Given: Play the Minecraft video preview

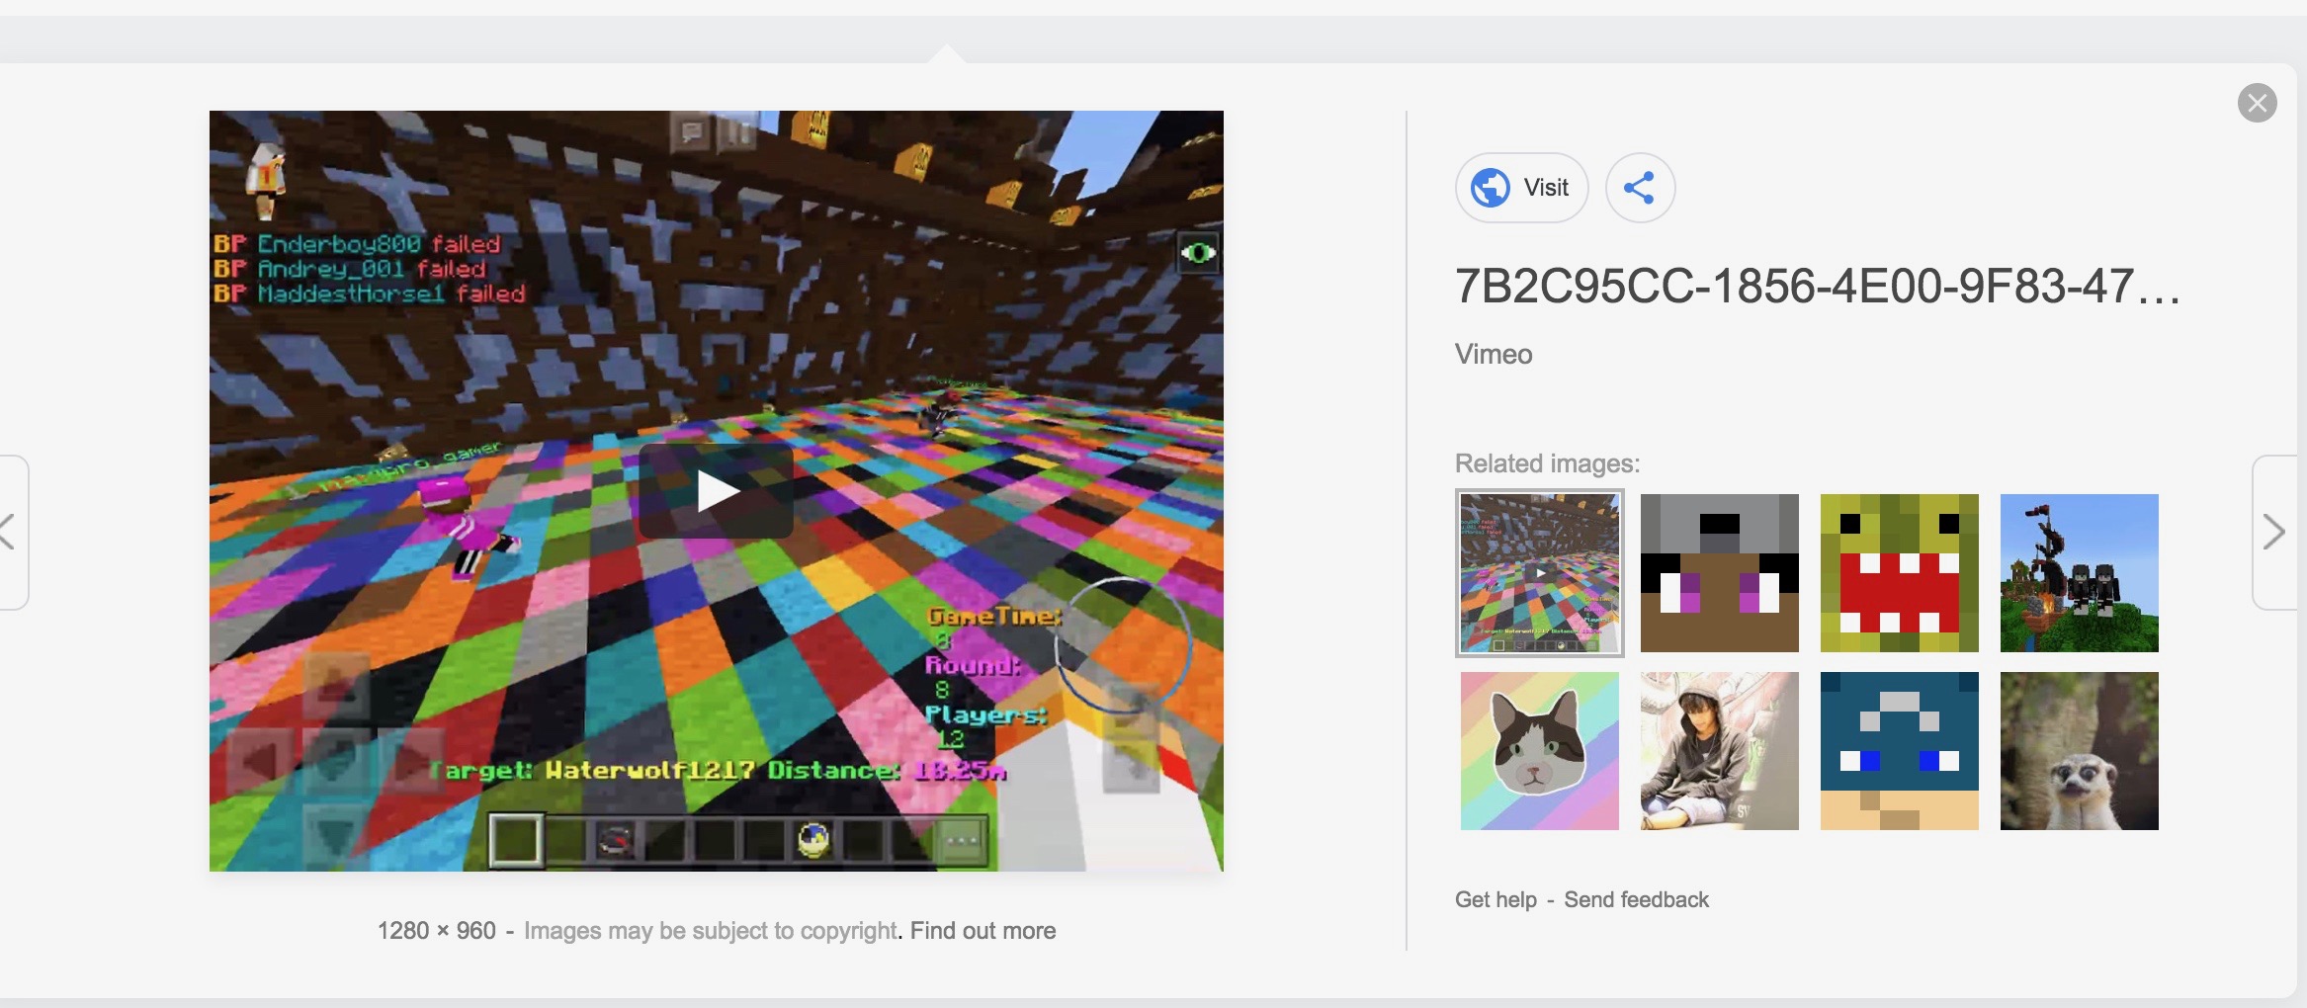Looking at the screenshot, I should pos(717,491).
